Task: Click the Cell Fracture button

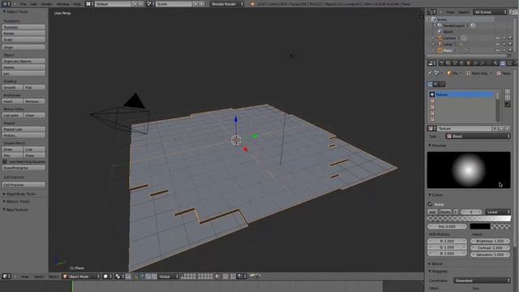Action: tap(24, 185)
